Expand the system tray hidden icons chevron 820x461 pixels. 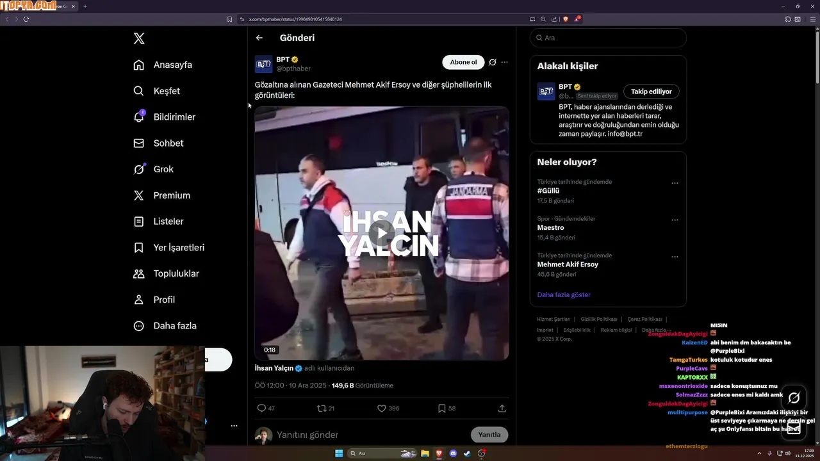[x=760, y=453]
